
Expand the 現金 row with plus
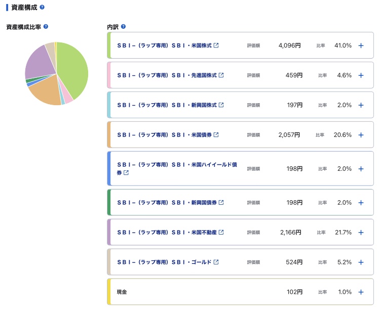click(361, 292)
